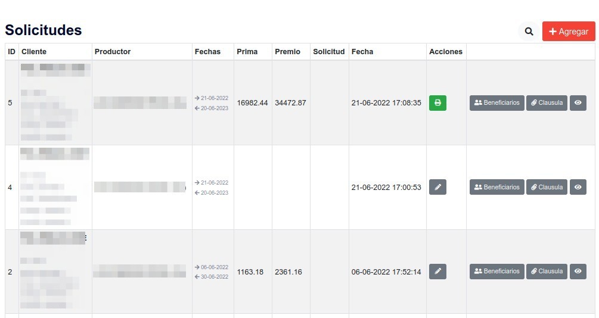Image resolution: width=599 pixels, height=318 pixels.
Task: Show details via eye icon, solicitud 2
Action: click(x=578, y=272)
